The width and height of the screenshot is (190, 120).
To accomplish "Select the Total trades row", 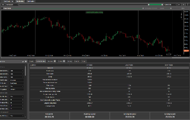I will [x=109, y=85].
